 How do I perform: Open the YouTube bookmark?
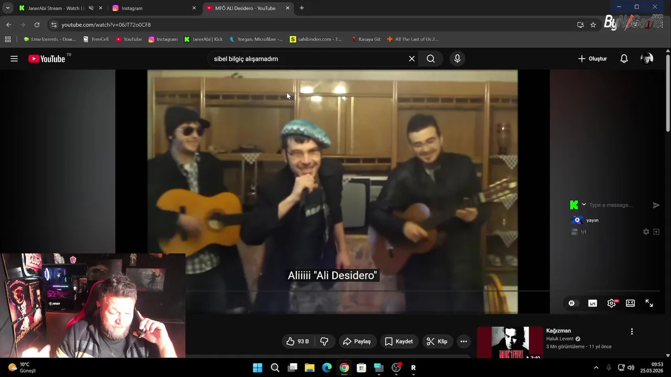(x=128, y=39)
